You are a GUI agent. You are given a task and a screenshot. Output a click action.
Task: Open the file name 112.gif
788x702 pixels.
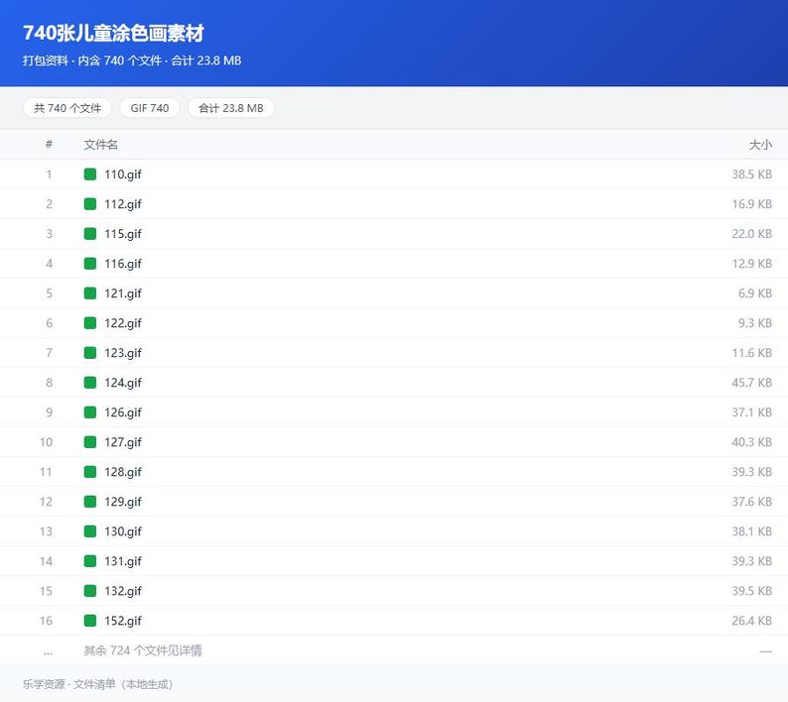[123, 204]
